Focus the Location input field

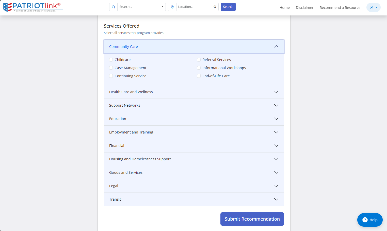tap(194, 7)
